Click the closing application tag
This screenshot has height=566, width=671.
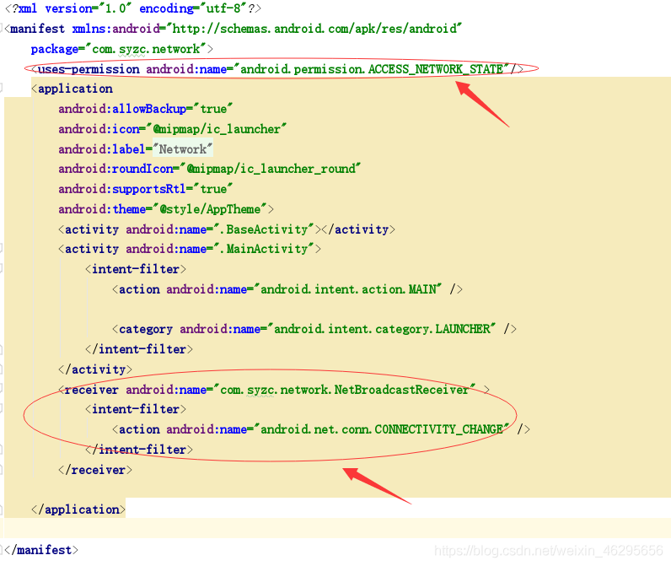(x=78, y=509)
